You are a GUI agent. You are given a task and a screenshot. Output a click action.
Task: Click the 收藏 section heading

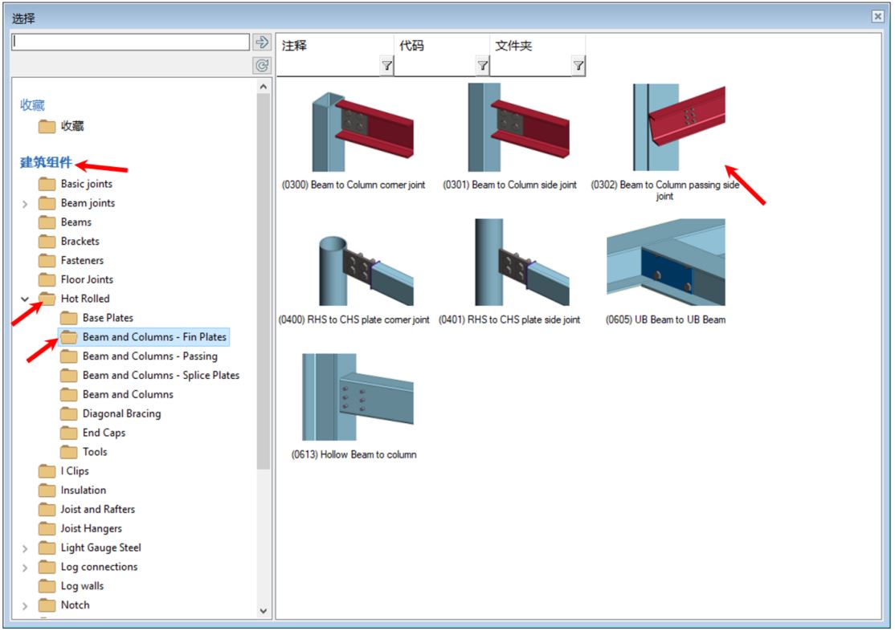tap(32, 105)
